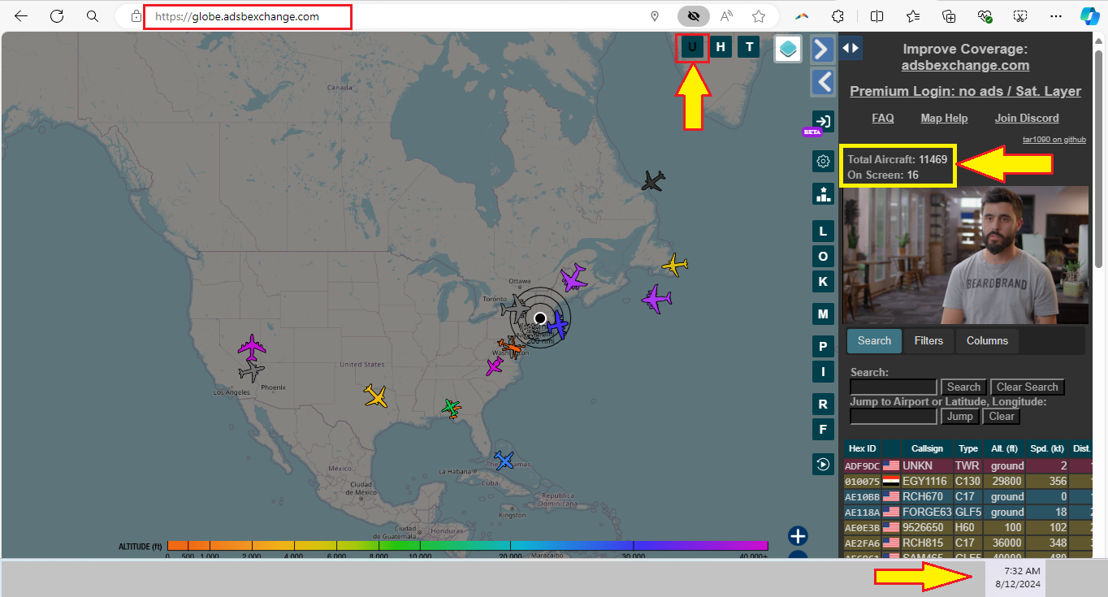Sort table by Type column
The image size is (1108, 597).
point(967,448)
